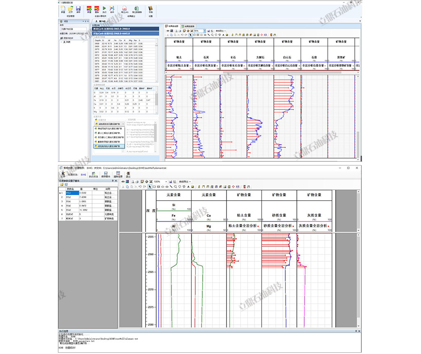Close the 74井 document tab

pyautogui.click(x=108, y=21)
